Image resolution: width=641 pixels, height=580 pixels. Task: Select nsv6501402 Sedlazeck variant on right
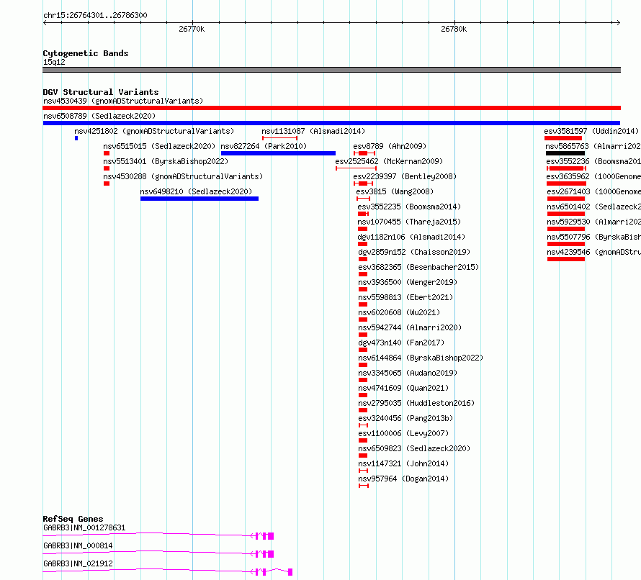point(593,207)
